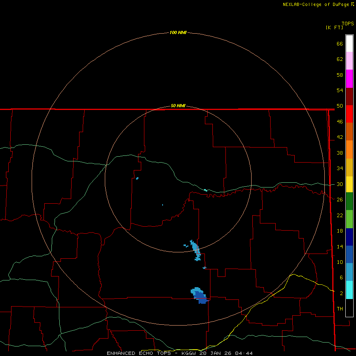Screen dimensions: 356x356
Task: Click legend value 10
Action: (x=340, y=262)
